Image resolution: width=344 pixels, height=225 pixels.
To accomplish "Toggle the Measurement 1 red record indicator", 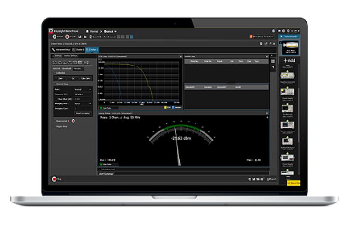I will (73, 121).
